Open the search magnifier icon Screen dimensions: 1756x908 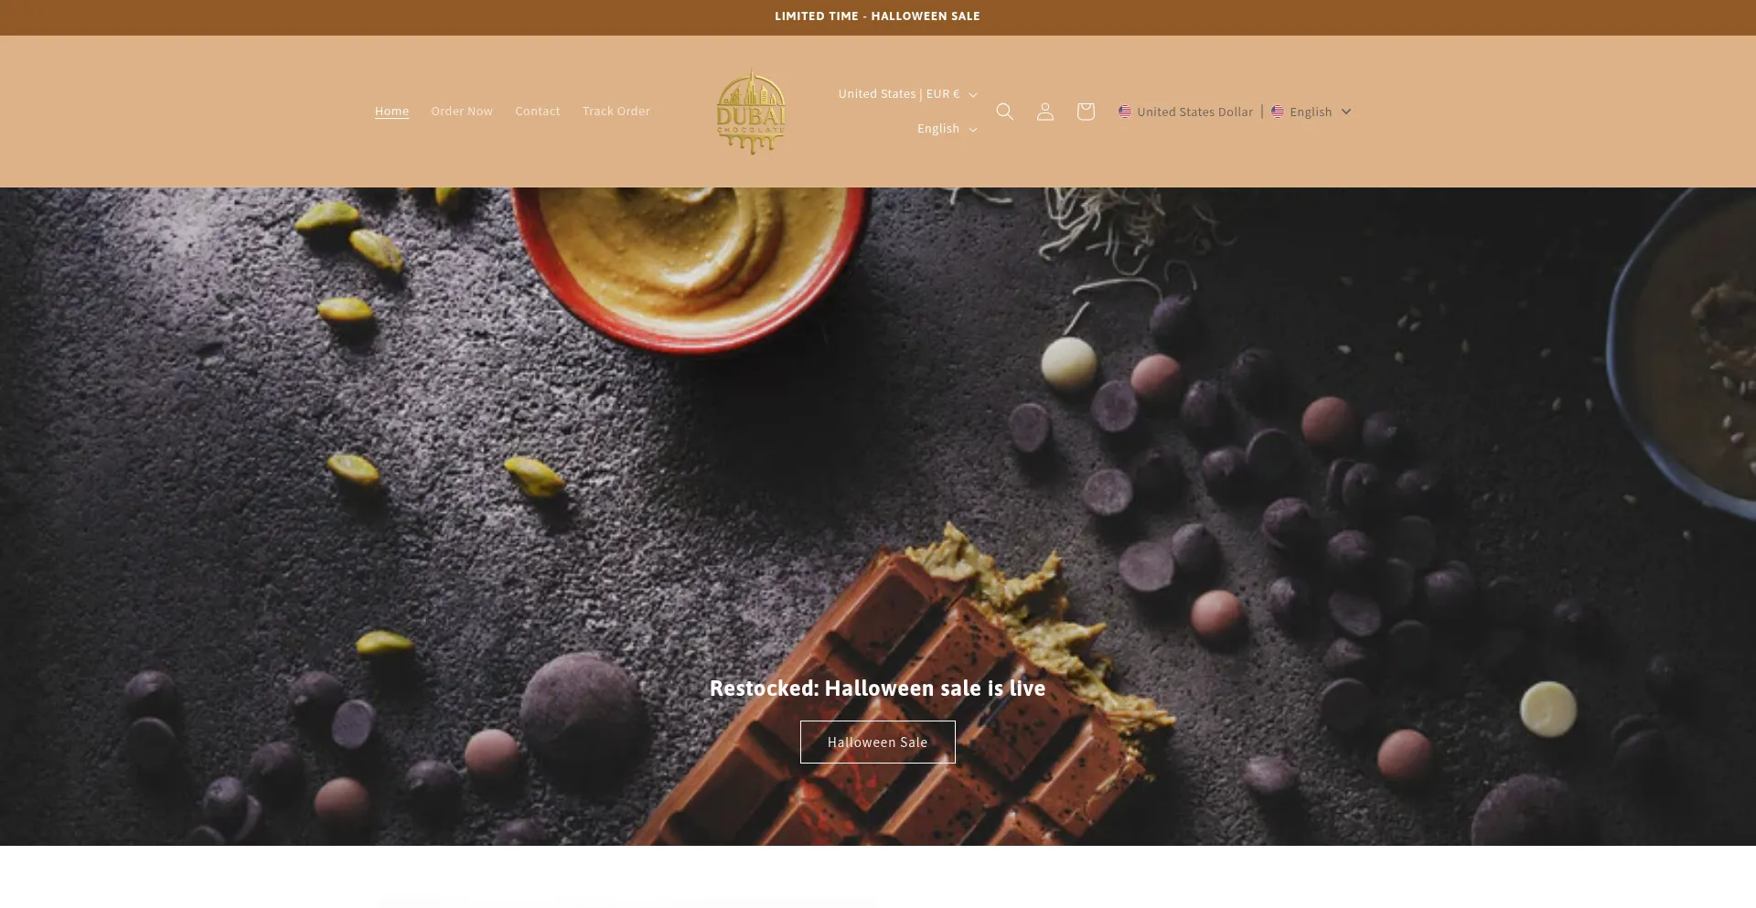(x=1004, y=112)
